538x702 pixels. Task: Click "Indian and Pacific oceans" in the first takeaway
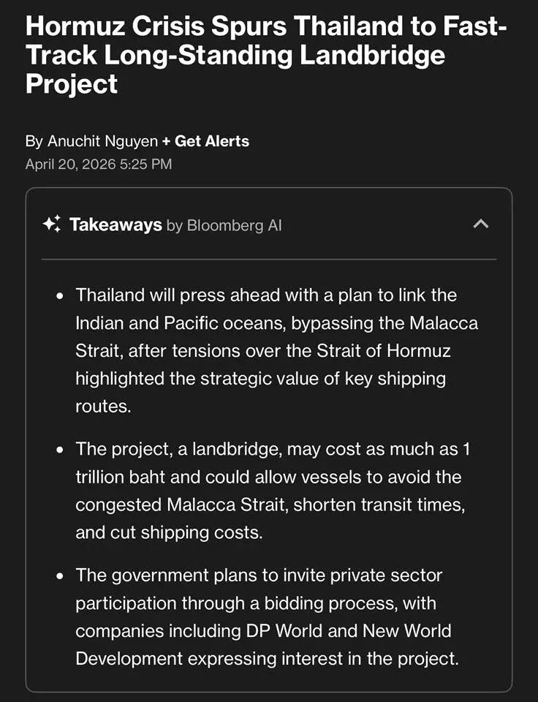(x=169, y=323)
